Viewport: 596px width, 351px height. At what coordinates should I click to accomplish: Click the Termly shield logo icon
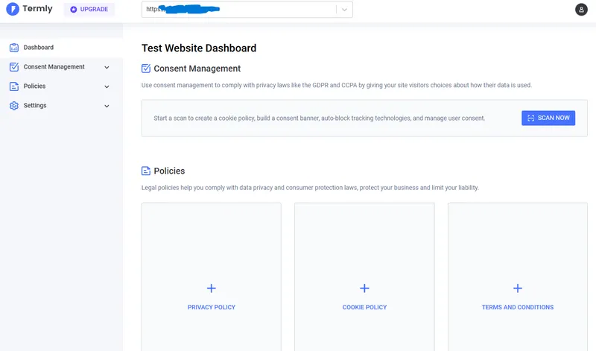[x=13, y=9]
